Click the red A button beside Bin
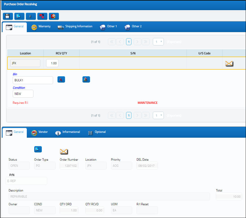246x218 pixels. click(x=61, y=80)
